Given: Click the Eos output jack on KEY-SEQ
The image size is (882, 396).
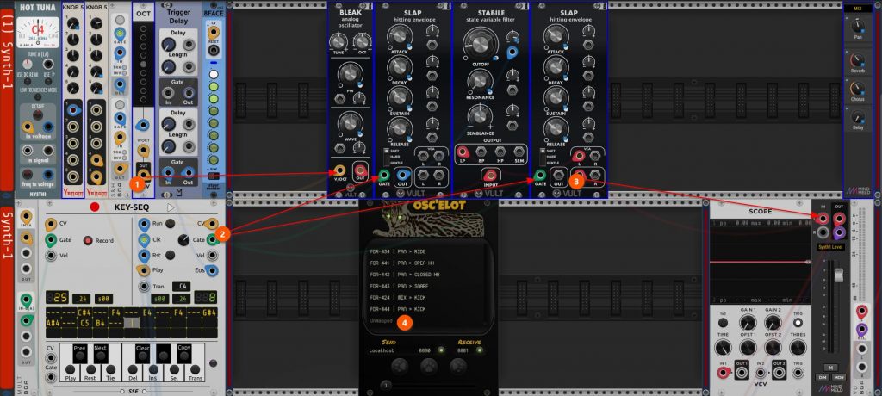Looking at the screenshot, I should coord(212,271).
